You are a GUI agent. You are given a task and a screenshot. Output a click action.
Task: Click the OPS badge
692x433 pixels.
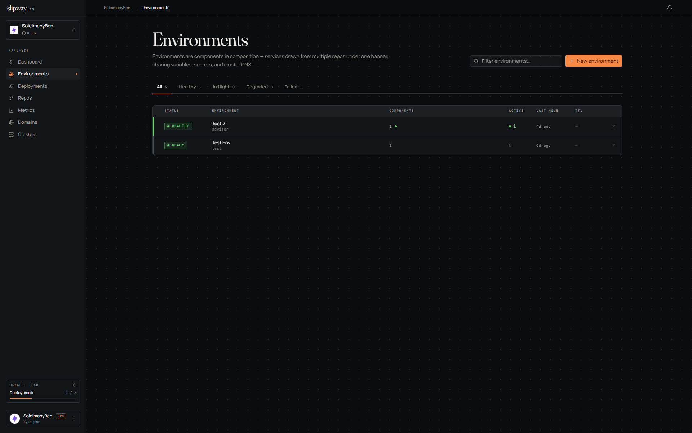(61, 416)
